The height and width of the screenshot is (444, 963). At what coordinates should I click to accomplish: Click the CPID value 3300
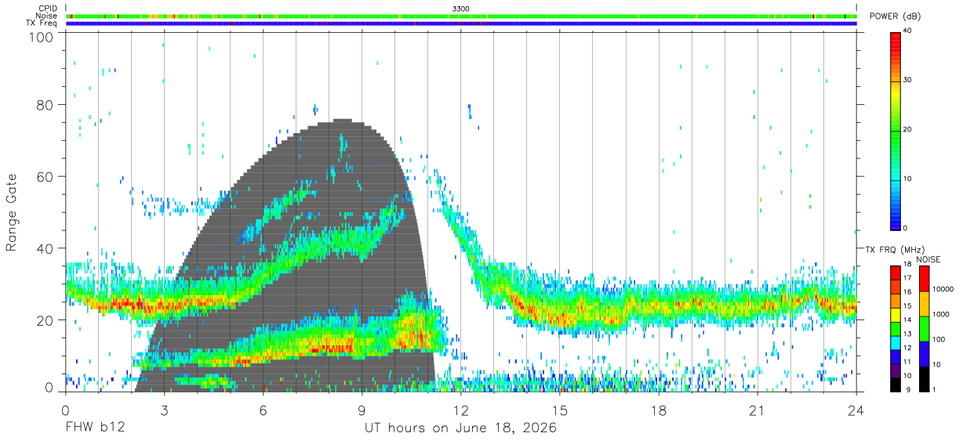point(461,8)
